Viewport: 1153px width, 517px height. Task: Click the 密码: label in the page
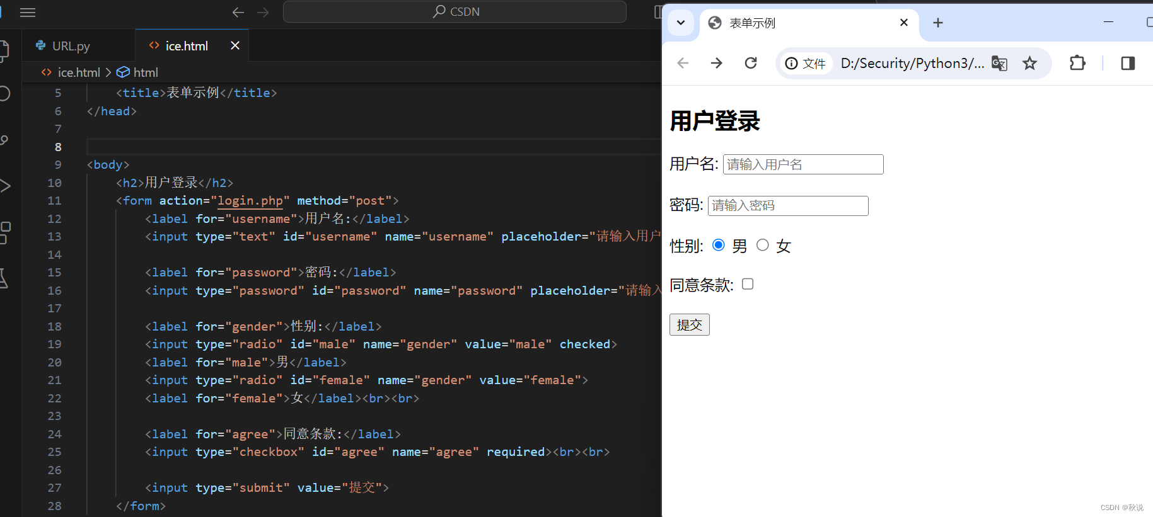687,205
